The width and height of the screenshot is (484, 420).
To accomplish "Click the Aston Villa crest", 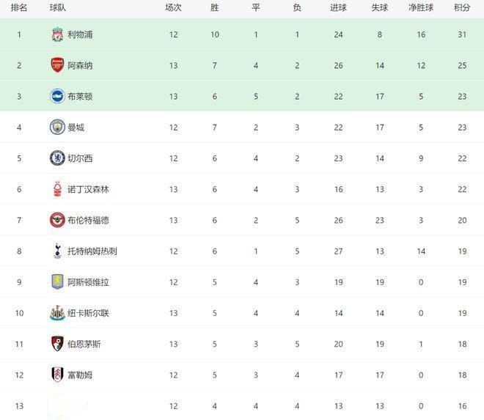I will coord(57,281).
